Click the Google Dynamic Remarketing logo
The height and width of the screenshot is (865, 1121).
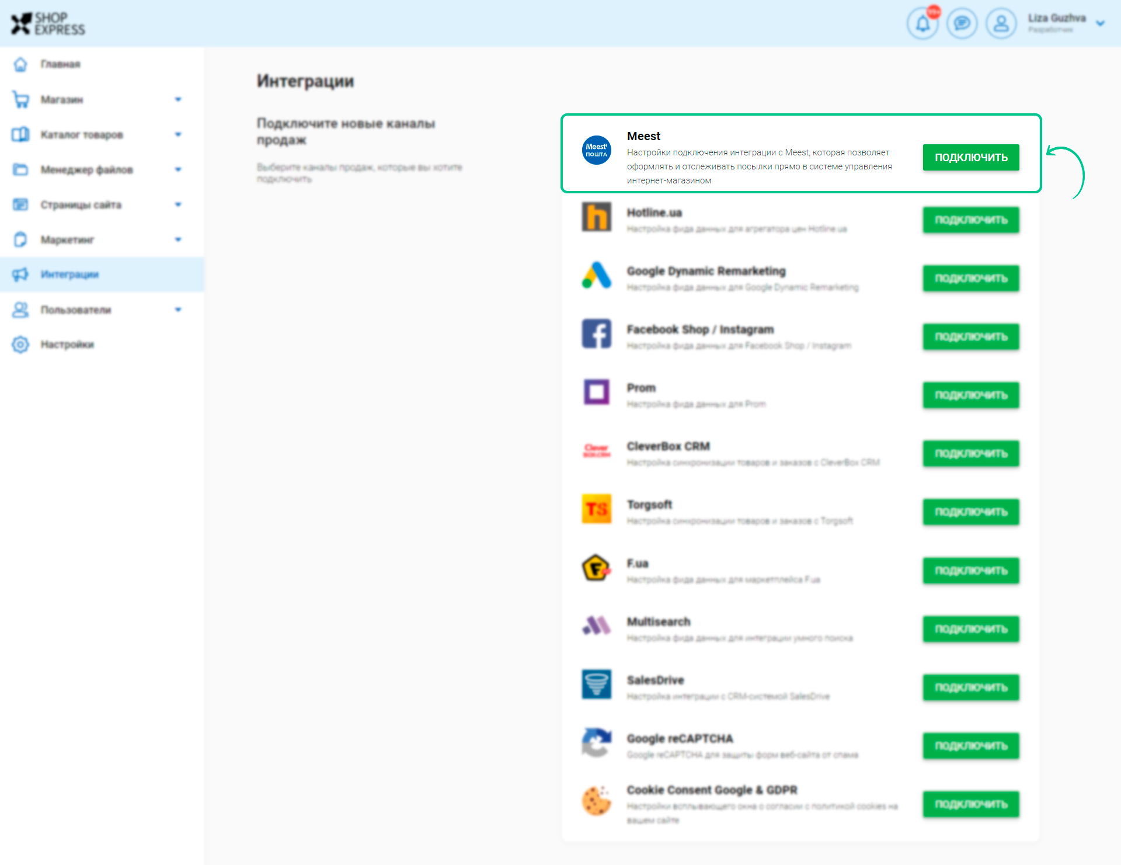point(596,275)
